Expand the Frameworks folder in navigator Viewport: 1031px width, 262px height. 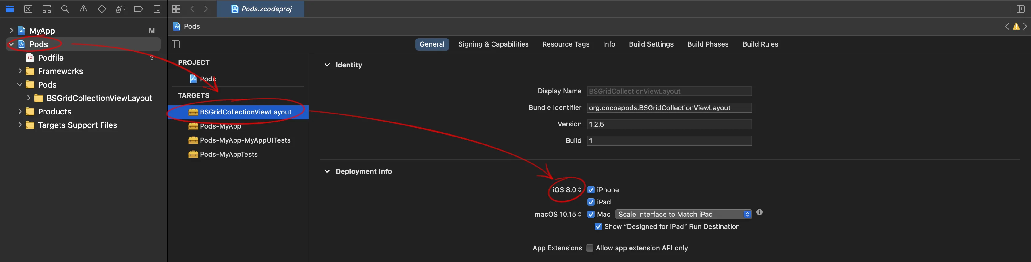pyautogui.click(x=20, y=71)
